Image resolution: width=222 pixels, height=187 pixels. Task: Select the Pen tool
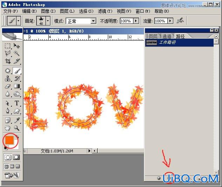[7, 111]
